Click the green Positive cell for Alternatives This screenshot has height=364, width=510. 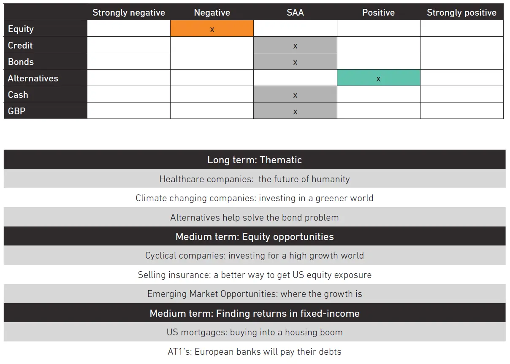click(378, 78)
